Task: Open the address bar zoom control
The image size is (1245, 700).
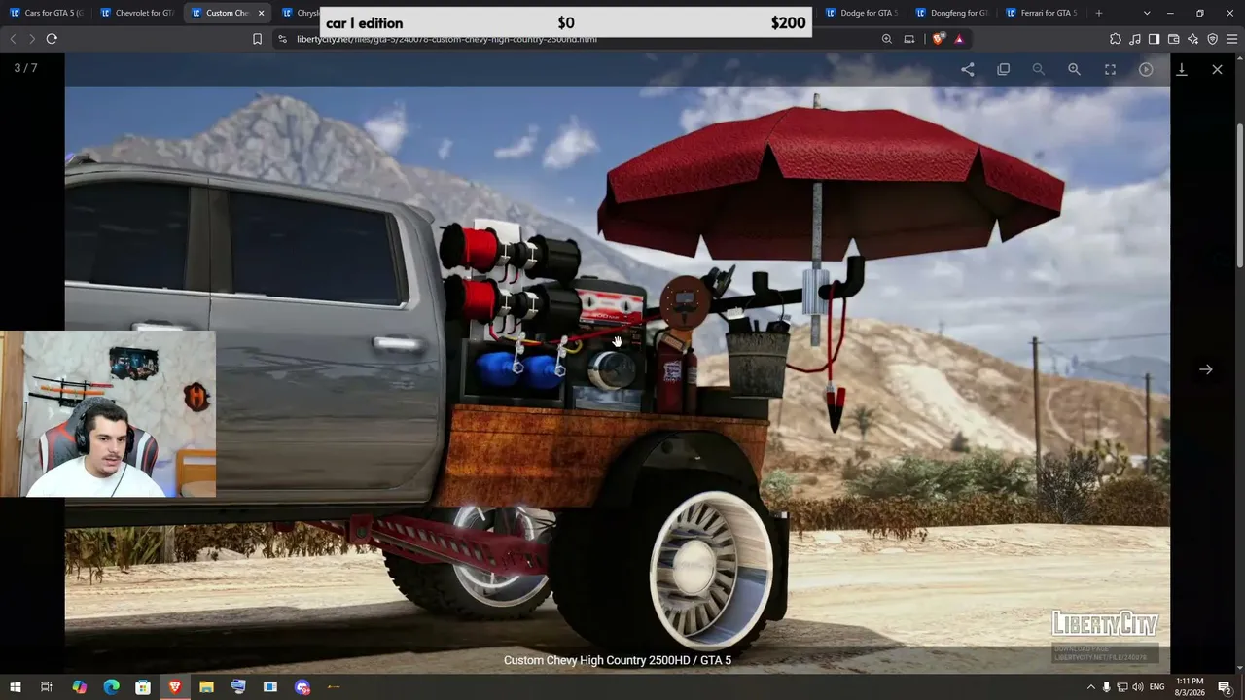Action: pos(886,39)
